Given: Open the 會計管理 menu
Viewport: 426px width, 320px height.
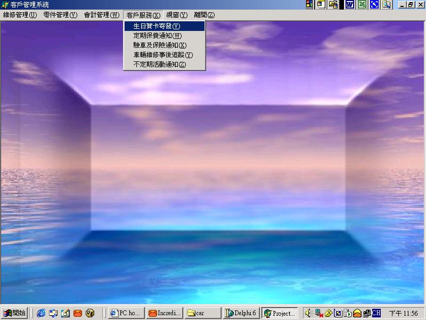Looking at the screenshot, I should [x=102, y=15].
